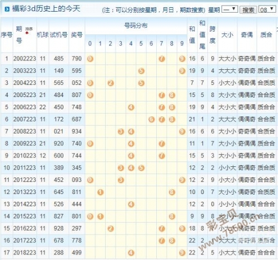Click prize number 790

point(77,59)
